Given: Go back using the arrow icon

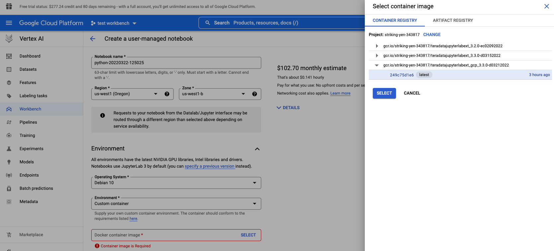Looking at the screenshot, I should pos(93,39).
